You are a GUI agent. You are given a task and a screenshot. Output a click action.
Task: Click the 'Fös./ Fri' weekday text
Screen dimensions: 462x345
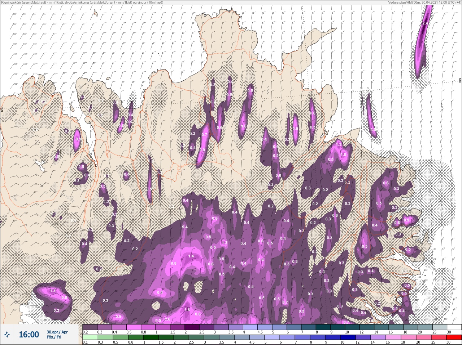click(x=53, y=338)
